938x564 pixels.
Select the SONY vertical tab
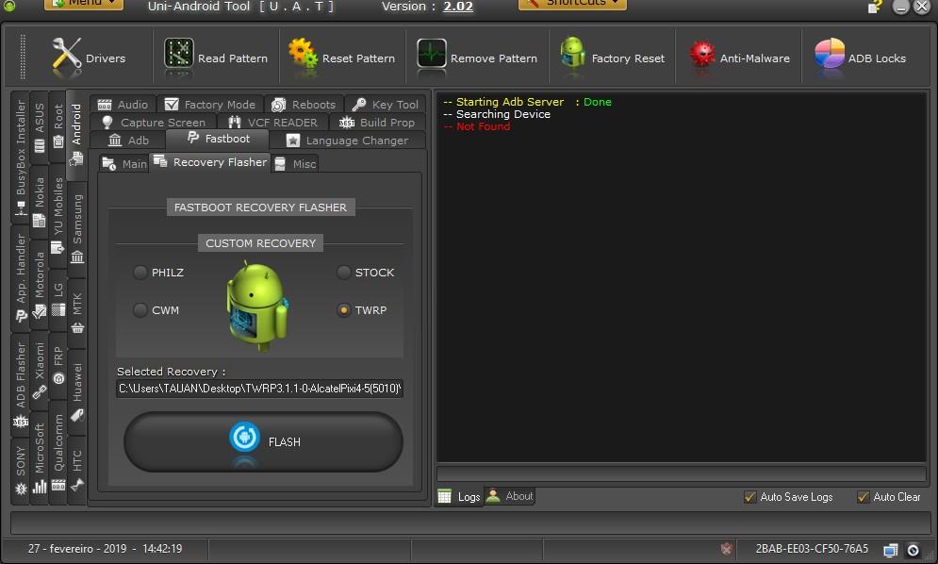click(21, 470)
